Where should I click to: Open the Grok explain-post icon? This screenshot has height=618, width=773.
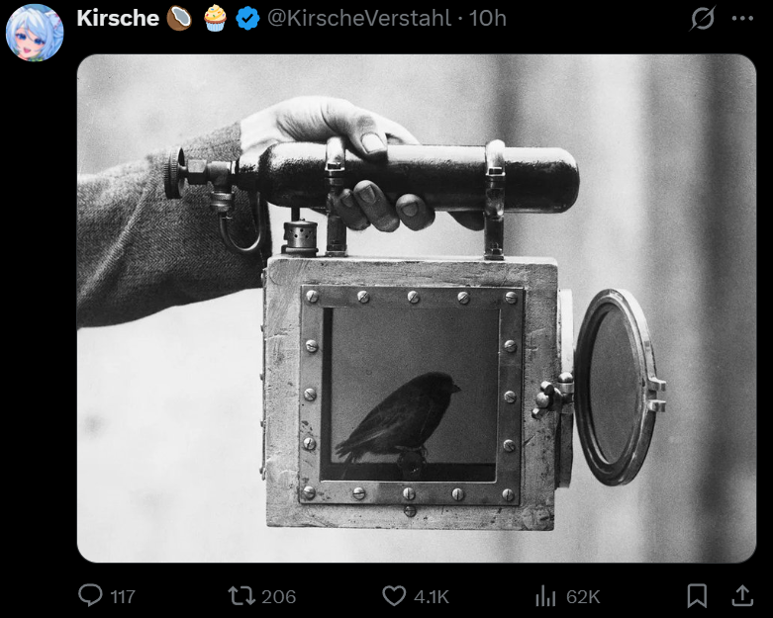703,19
